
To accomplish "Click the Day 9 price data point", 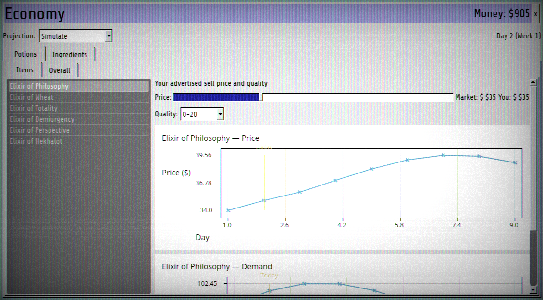I will click(515, 162).
